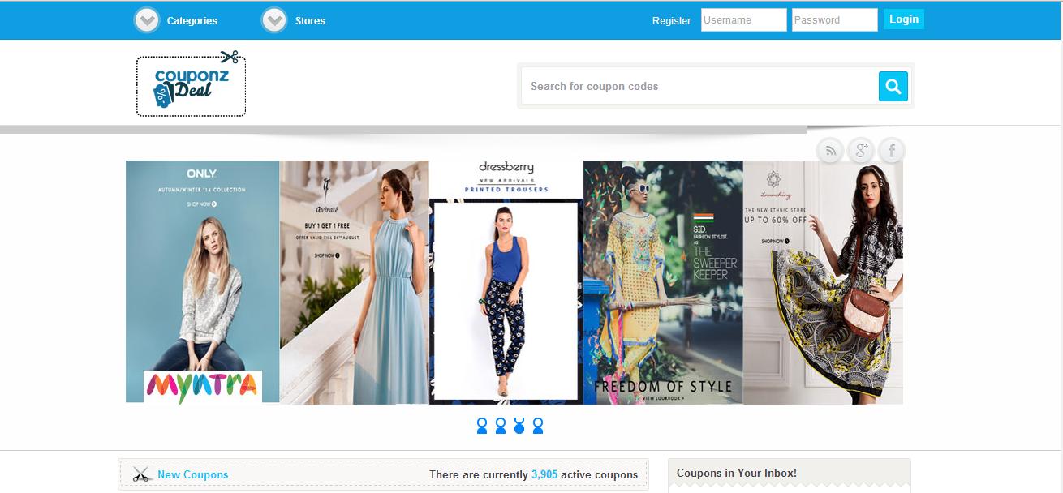Click Shop Now on the ONLY banner
This screenshot has height=493, width=1063.
[x=201, y=204]
